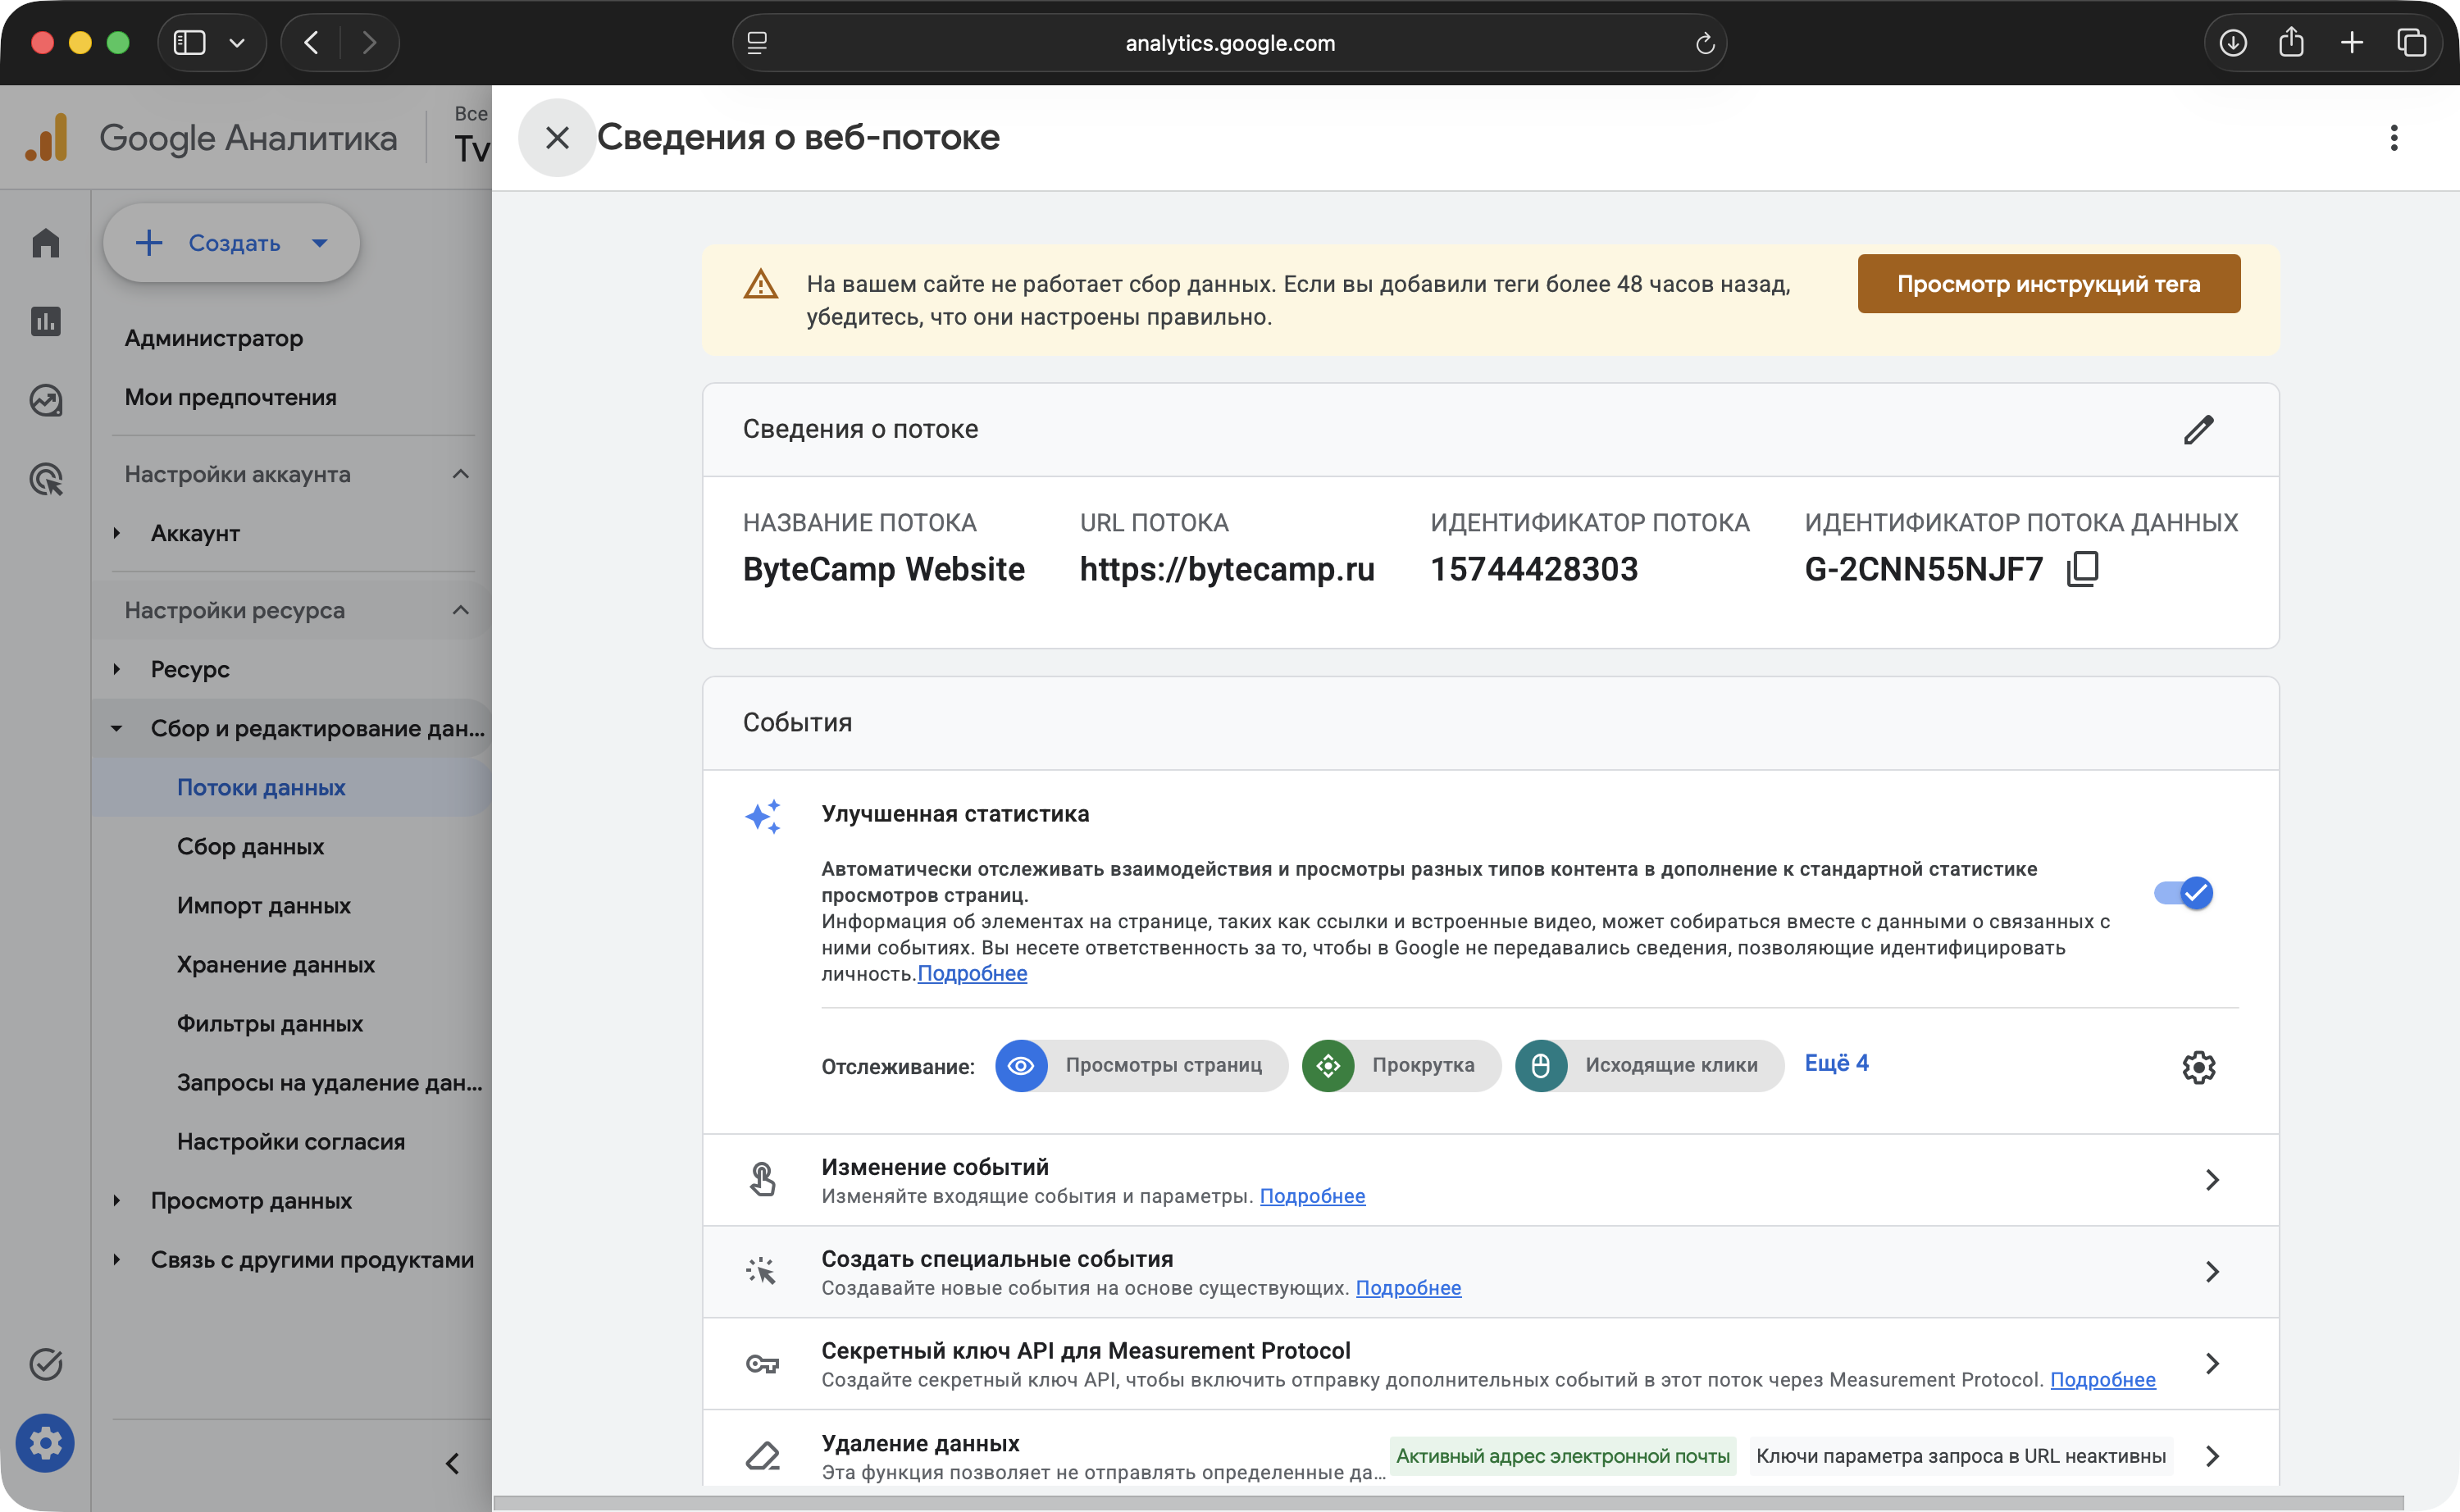Open Мои предпочтения menu item
The height and width of the screenshot is (1512, 2460).
[x=231, y=397]
